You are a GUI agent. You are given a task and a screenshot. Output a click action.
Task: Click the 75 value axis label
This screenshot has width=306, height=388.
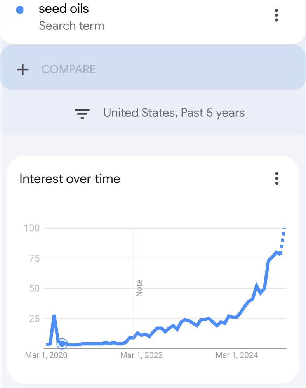[x=34, y=258]
